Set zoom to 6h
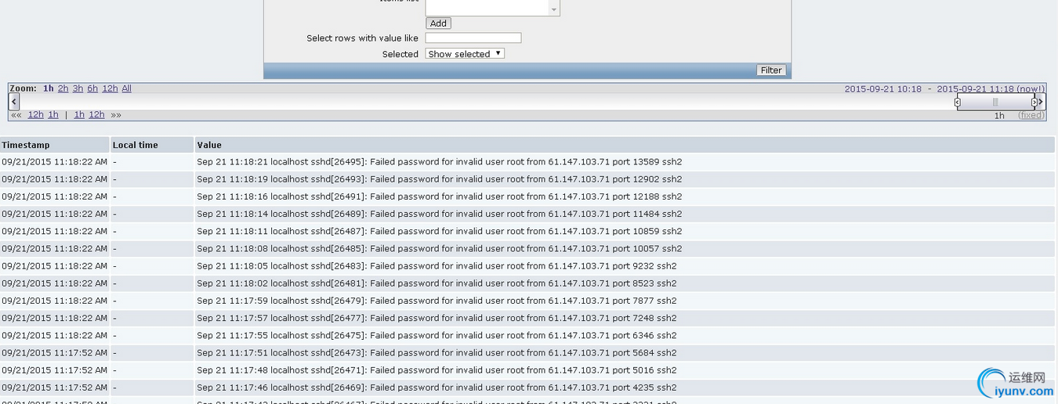 (92, 88)
